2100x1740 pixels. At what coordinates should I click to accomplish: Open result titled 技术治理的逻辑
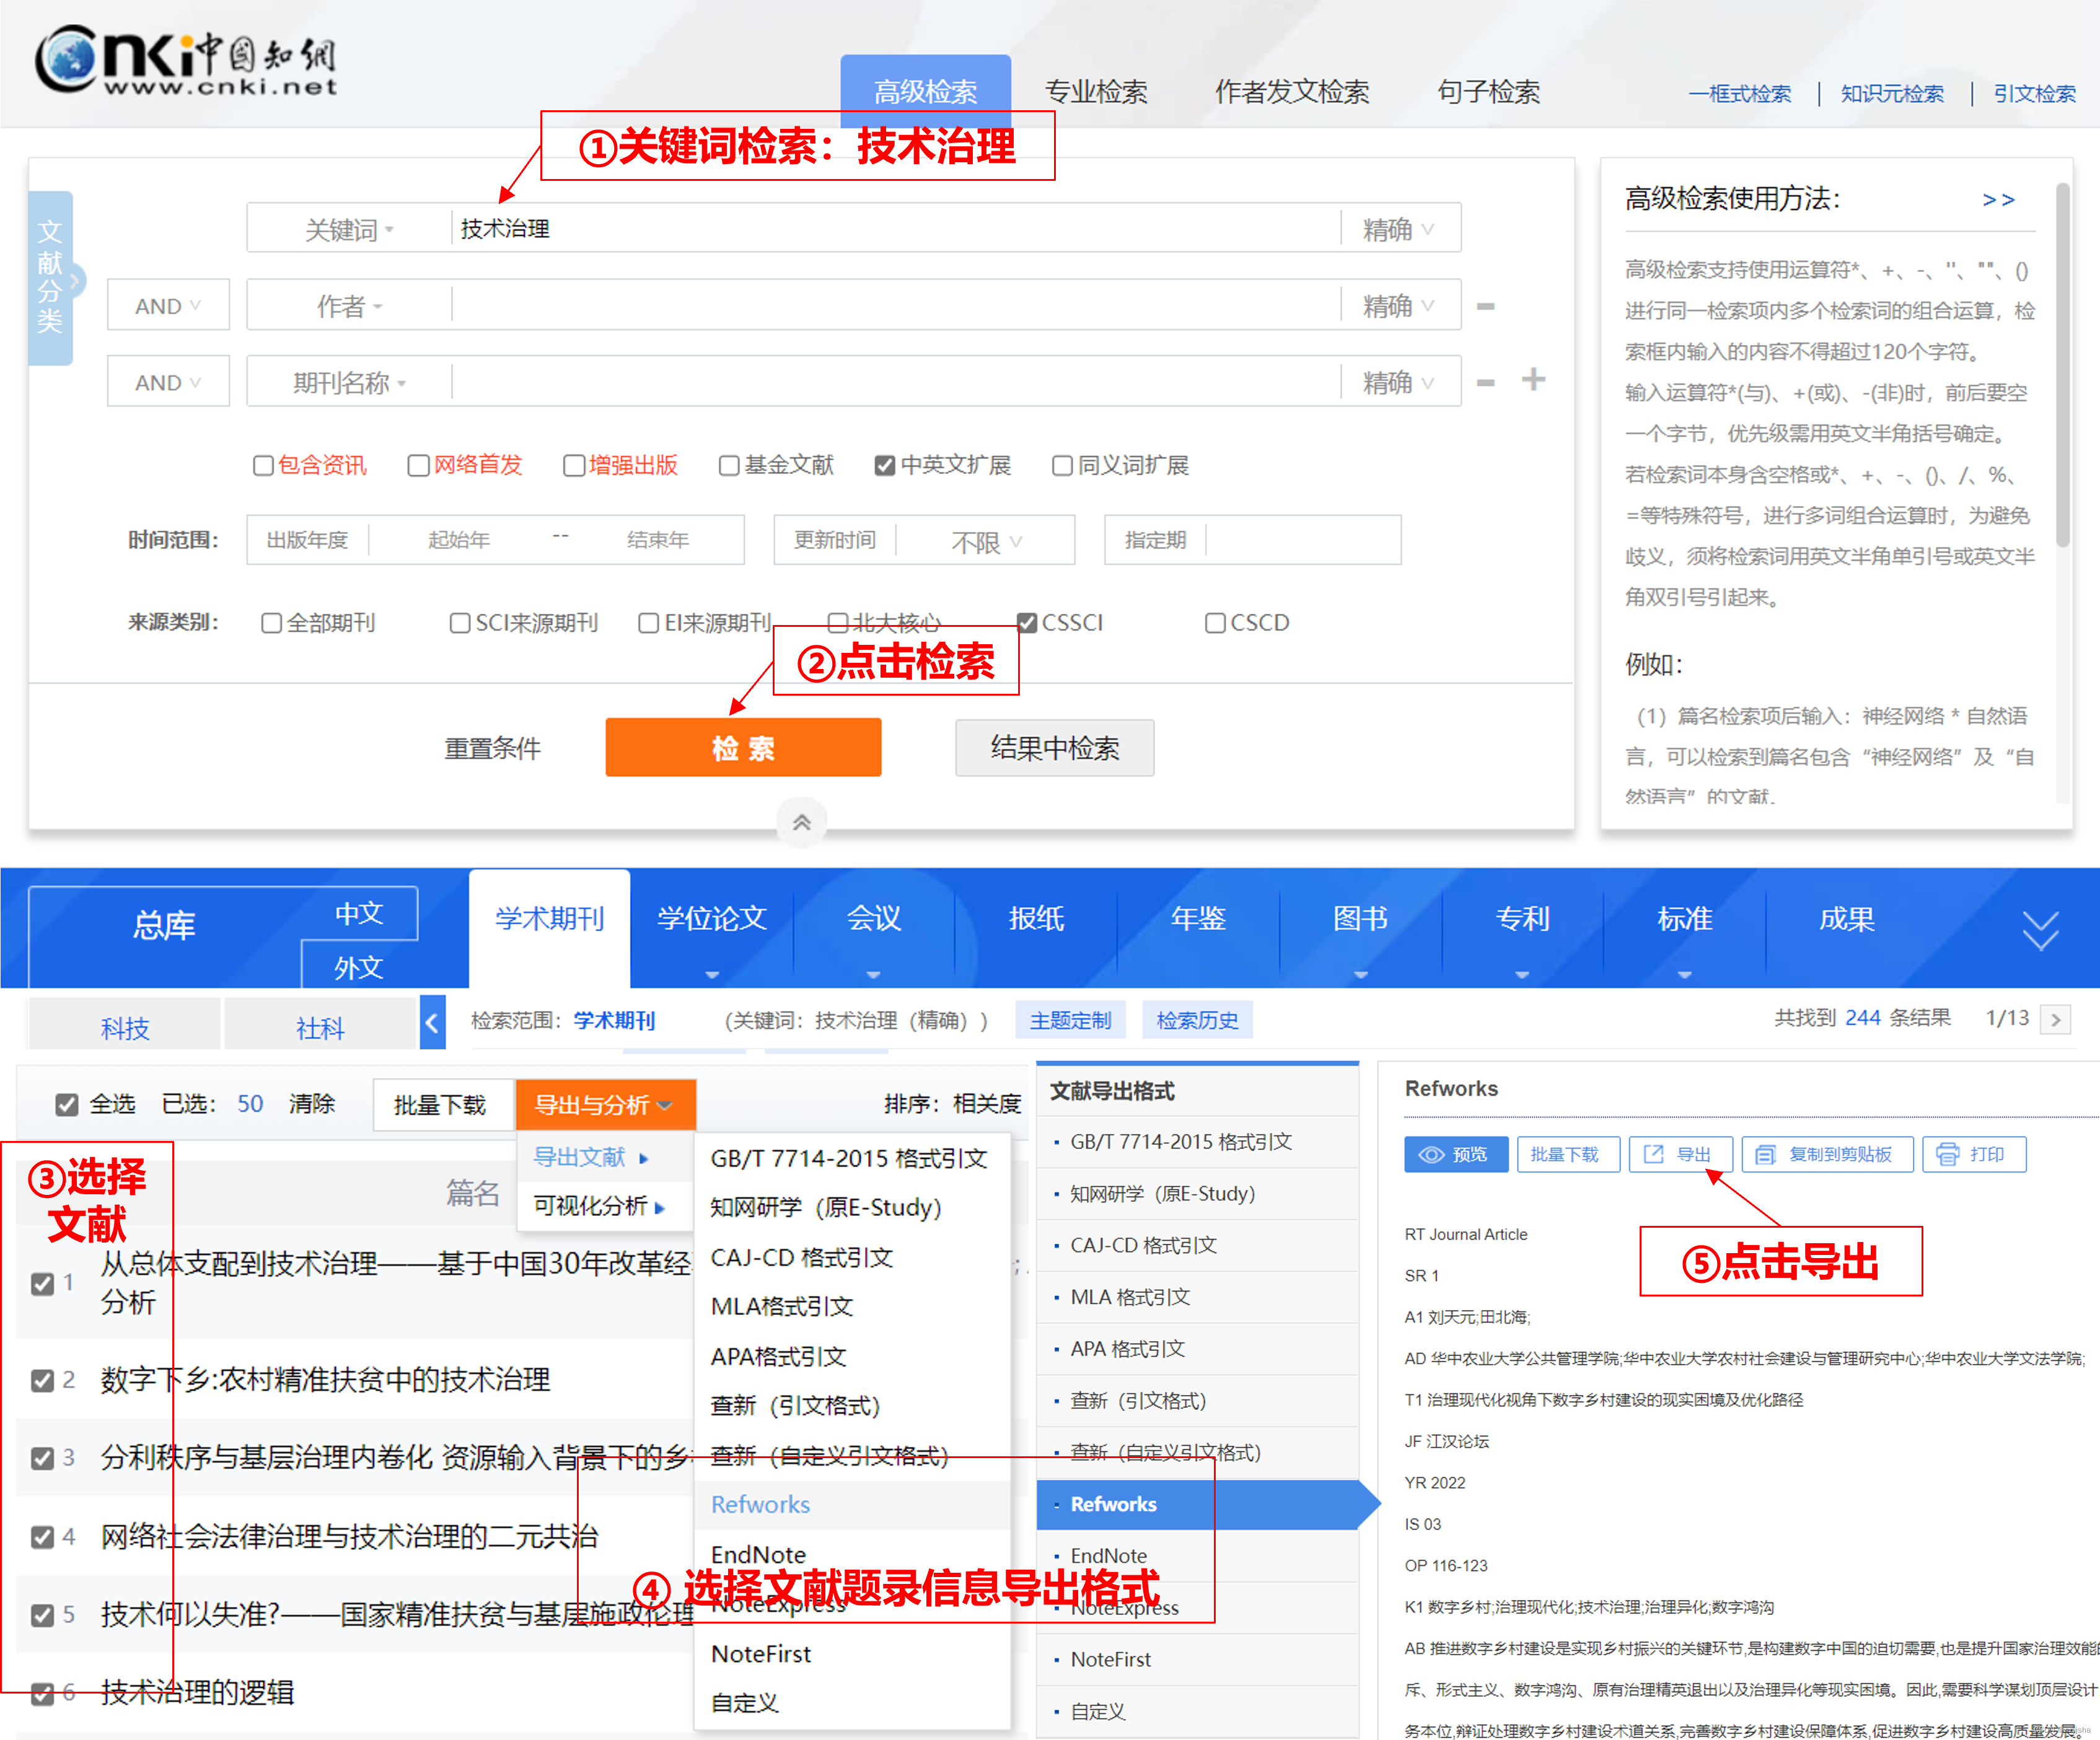(197, 1693)
